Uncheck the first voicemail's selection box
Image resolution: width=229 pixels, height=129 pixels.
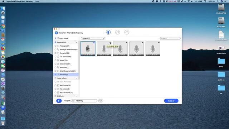(94, 43)
